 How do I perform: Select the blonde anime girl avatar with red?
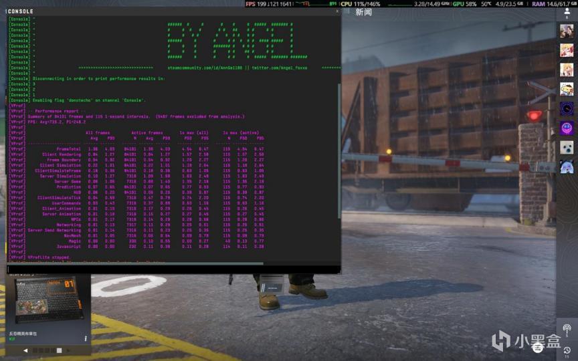(x=567, y=50)
